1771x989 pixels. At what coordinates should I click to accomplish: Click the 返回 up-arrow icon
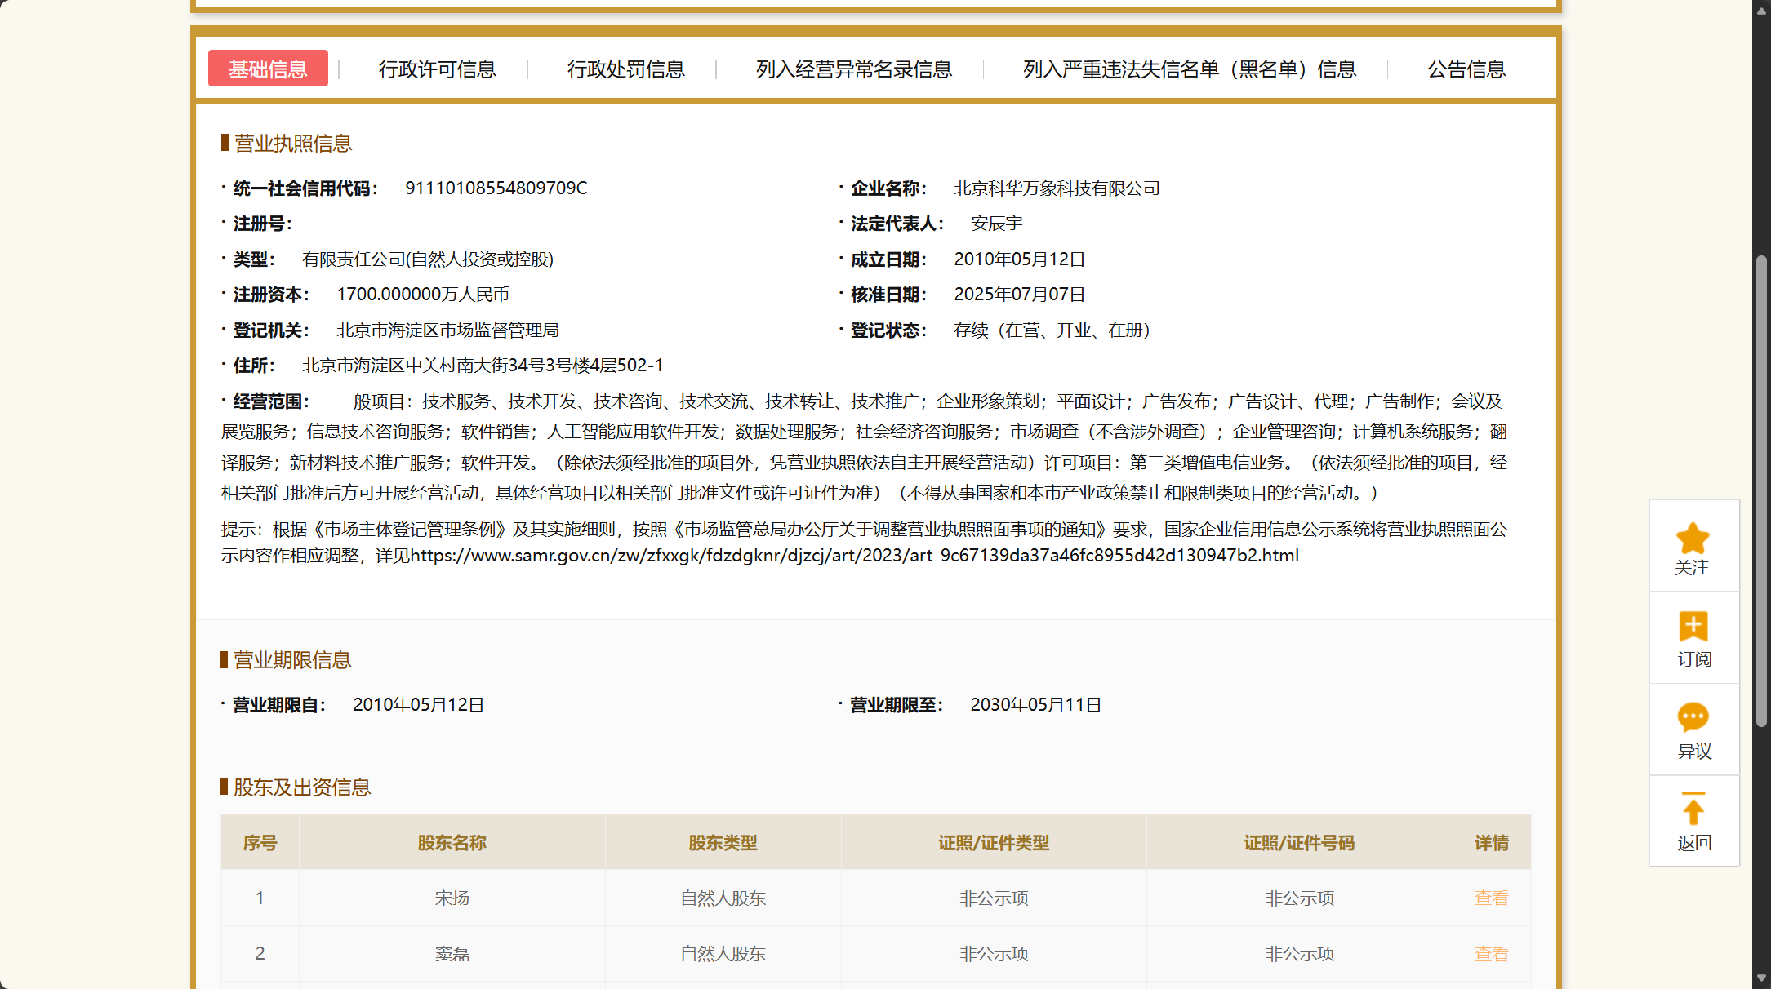click(x=1693, y=809)
